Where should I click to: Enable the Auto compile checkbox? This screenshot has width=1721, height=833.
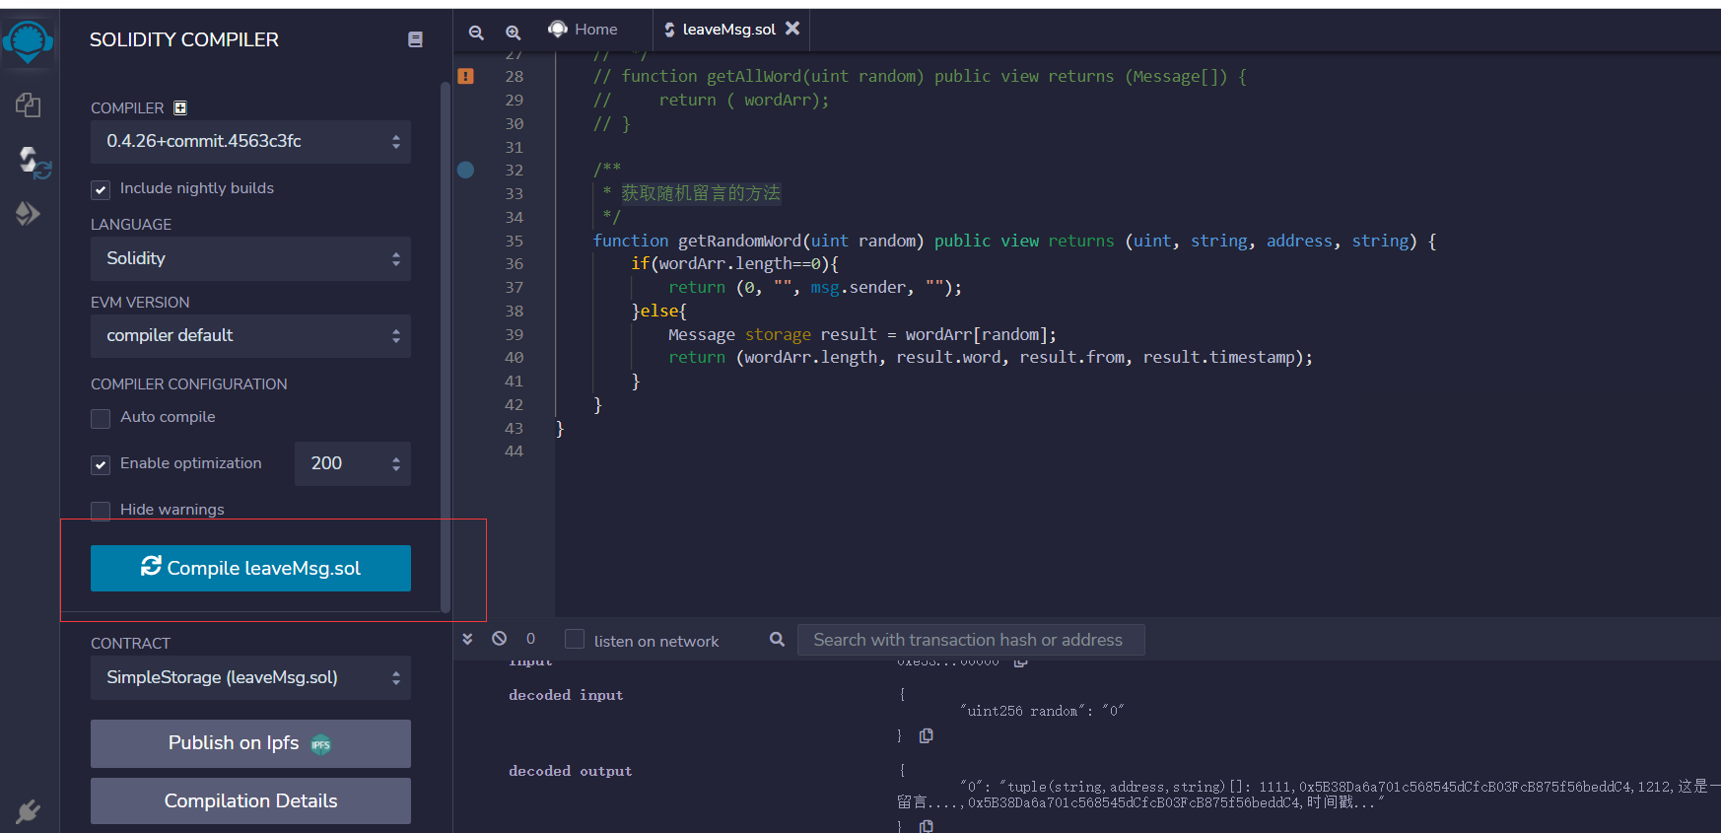[x=101, y=418]
